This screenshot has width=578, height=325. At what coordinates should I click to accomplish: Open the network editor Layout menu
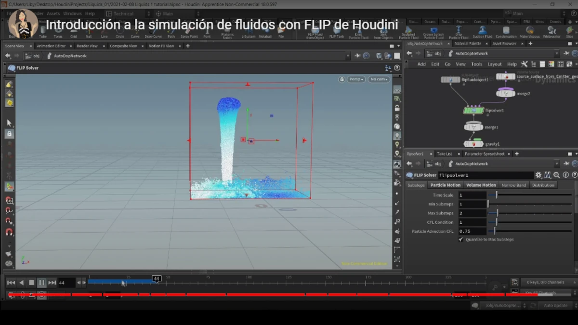pyautogui.click(x=494, y=64)
